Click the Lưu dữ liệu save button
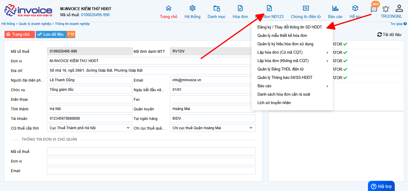 click(55, 34)
